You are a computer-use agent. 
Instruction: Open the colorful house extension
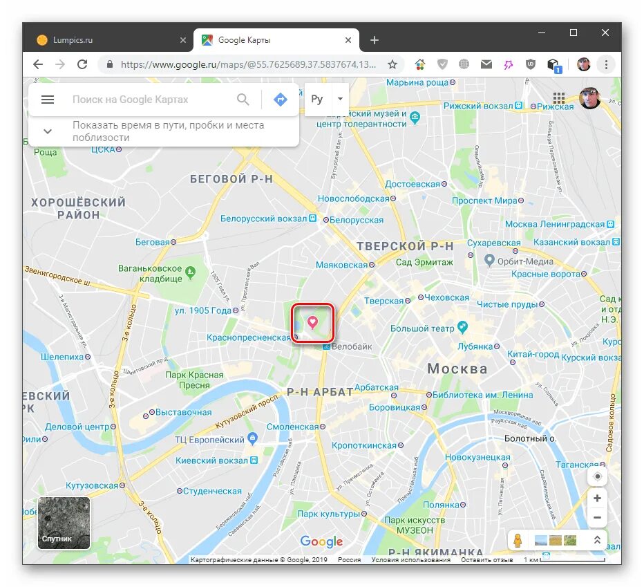(x=419, y=64)
